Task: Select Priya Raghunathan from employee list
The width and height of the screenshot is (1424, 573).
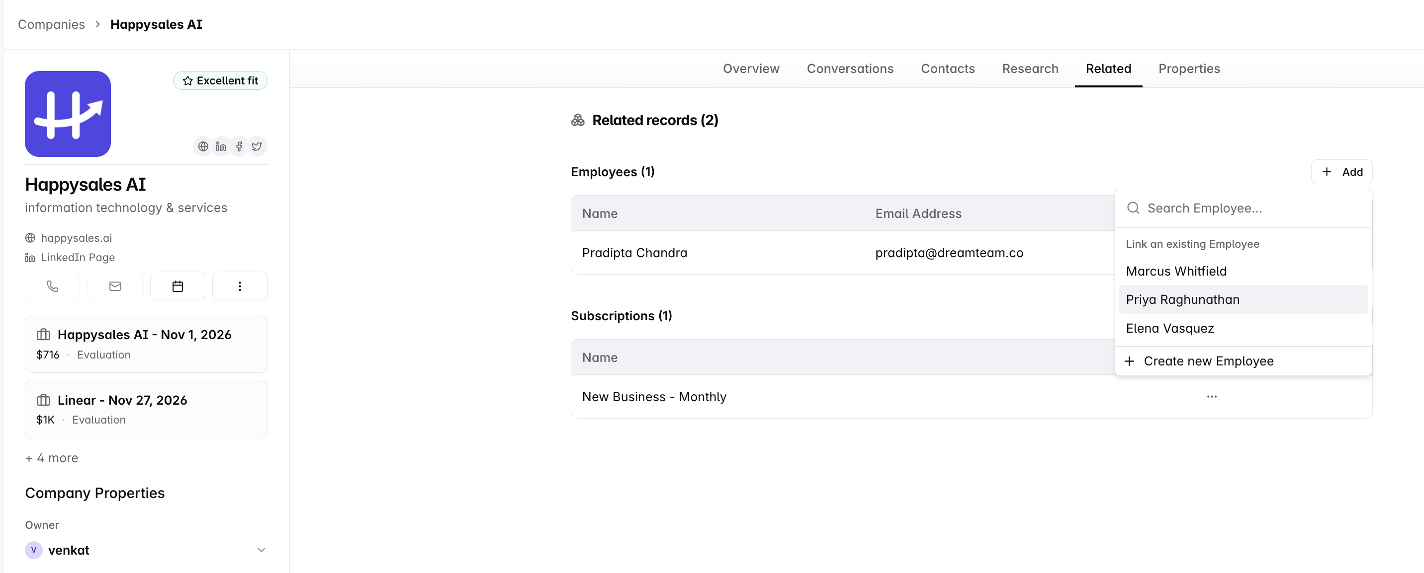Action: click(1243, 299)
